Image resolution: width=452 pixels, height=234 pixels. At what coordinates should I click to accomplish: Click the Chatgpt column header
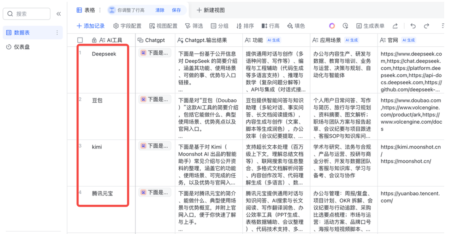click(x=155, y=40)
